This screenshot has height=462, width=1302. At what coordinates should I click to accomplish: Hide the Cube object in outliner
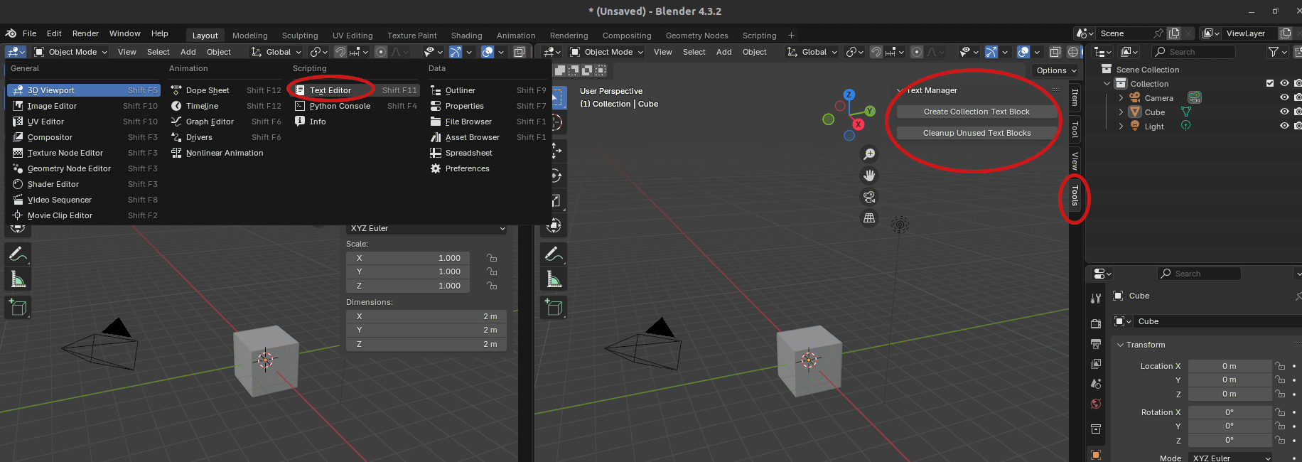(x=1284, y=112)
